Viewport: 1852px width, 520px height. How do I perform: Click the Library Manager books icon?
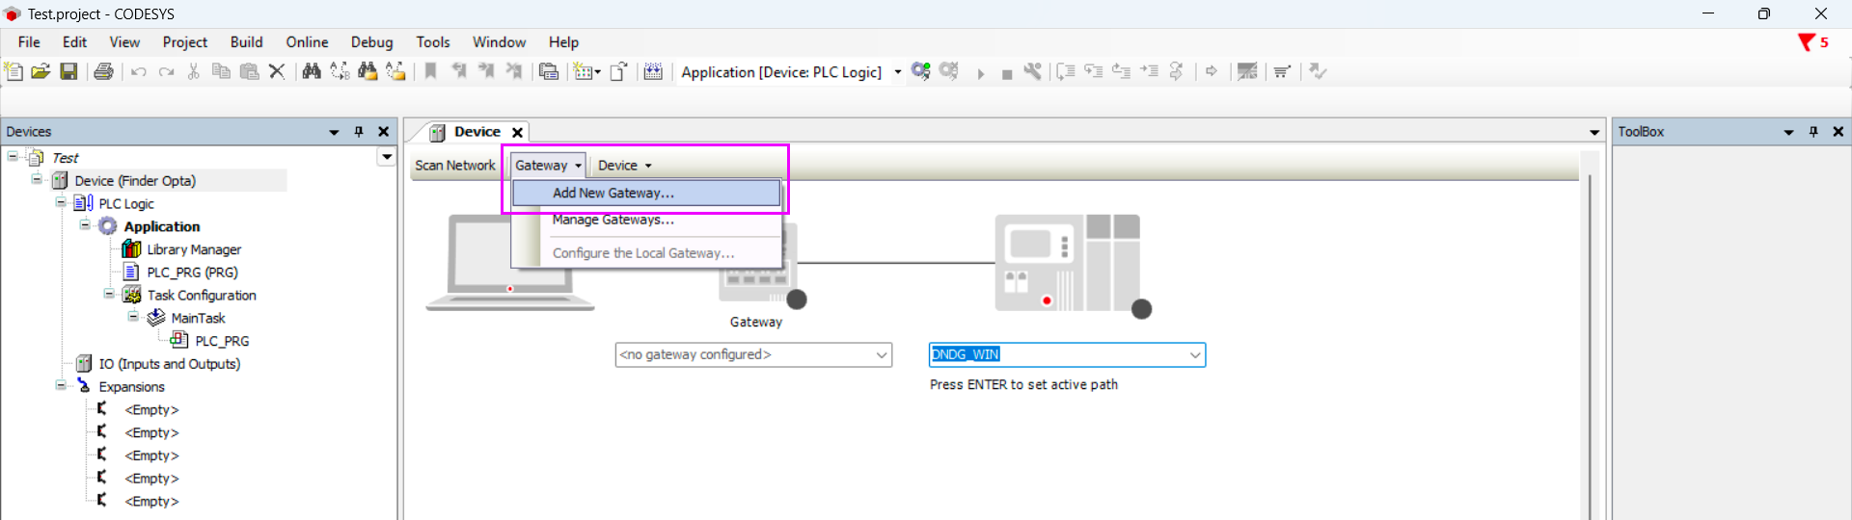point(131,249)
